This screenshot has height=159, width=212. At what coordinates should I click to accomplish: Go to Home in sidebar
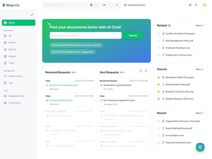point(19,23)
